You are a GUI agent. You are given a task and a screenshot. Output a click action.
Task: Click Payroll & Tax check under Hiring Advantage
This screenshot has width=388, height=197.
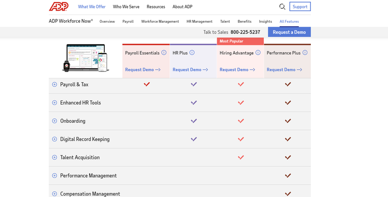click(241, 84)
